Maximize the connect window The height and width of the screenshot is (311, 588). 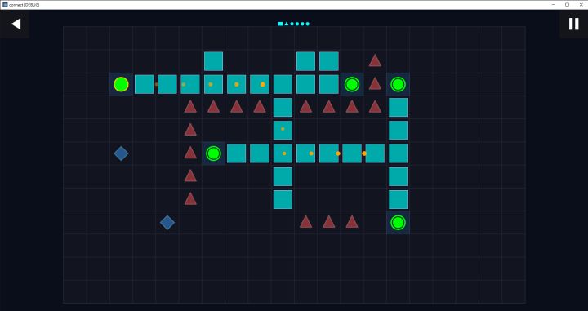coord(567,5)
